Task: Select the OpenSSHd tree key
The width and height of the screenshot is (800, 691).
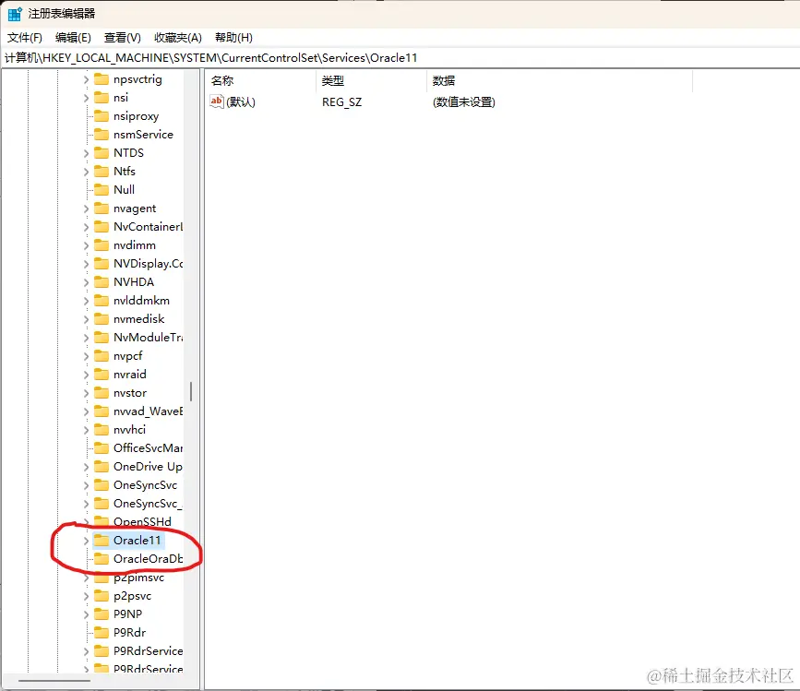Action: click(x=142, y=521)
